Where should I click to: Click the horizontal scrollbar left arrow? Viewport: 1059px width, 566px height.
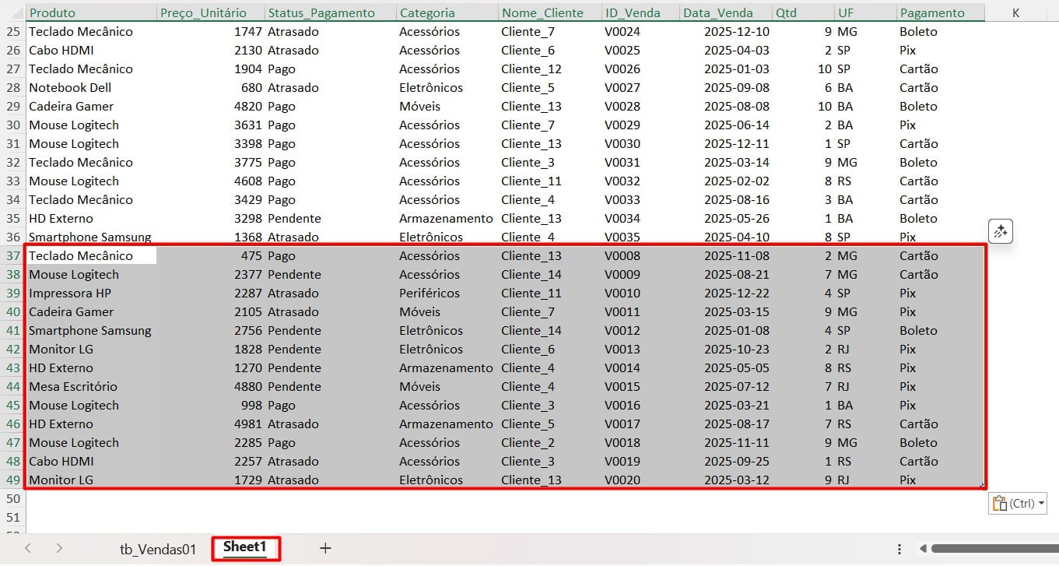coord(924,549)
